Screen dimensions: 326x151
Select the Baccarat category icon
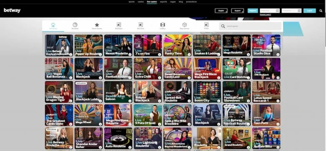tap(140, 25)
